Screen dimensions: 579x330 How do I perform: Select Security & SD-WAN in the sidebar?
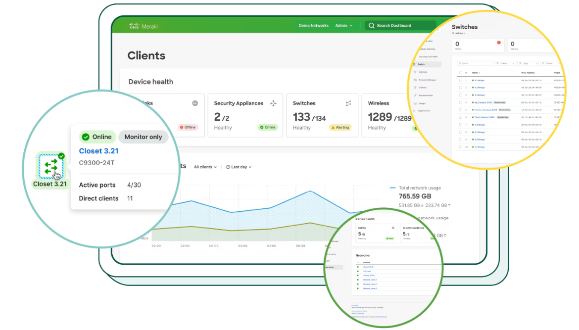(428, 56)
